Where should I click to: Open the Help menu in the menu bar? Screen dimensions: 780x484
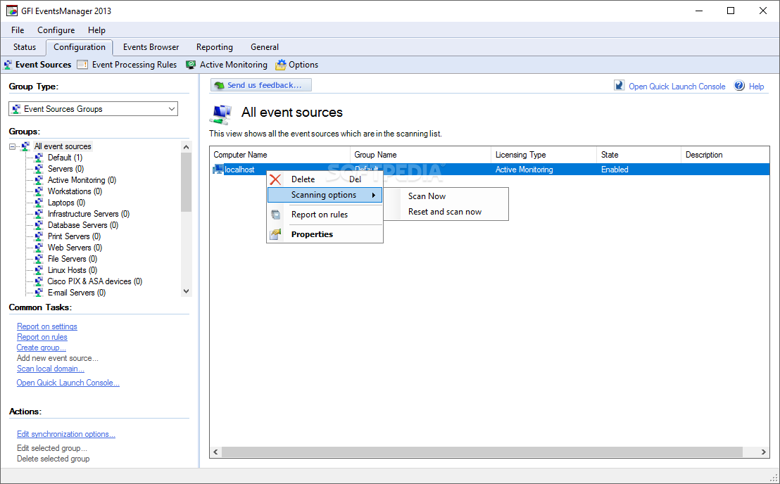(x=96, y=30)
